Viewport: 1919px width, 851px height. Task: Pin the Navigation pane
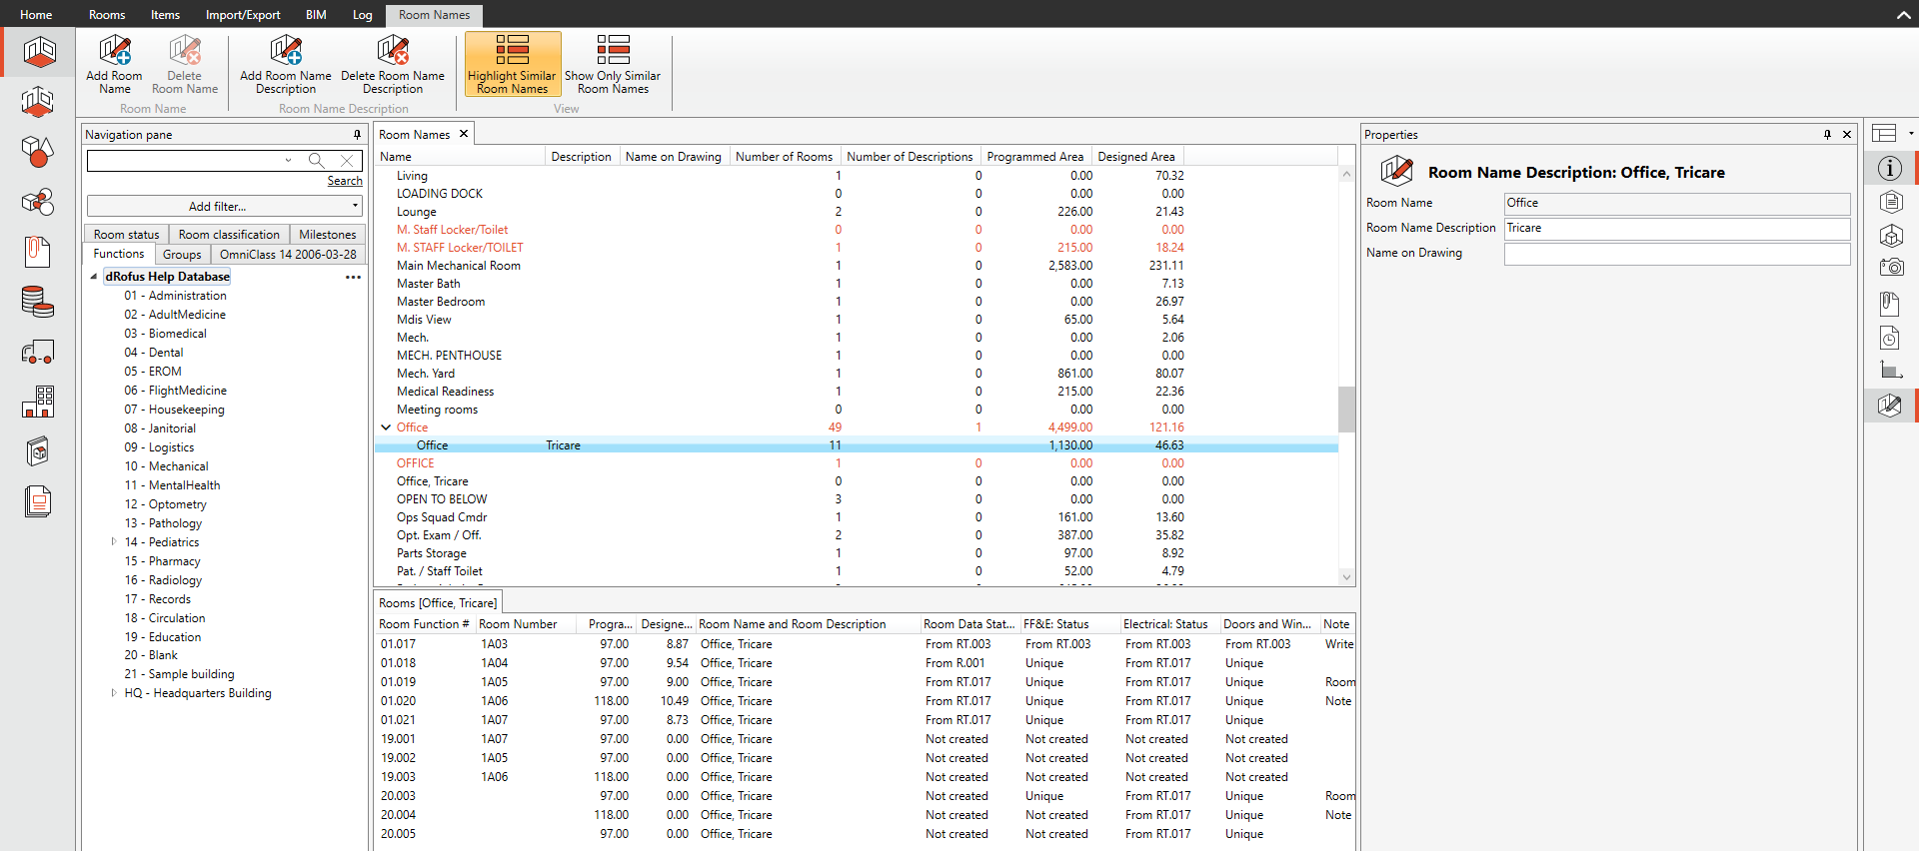[x=357, y=135]
